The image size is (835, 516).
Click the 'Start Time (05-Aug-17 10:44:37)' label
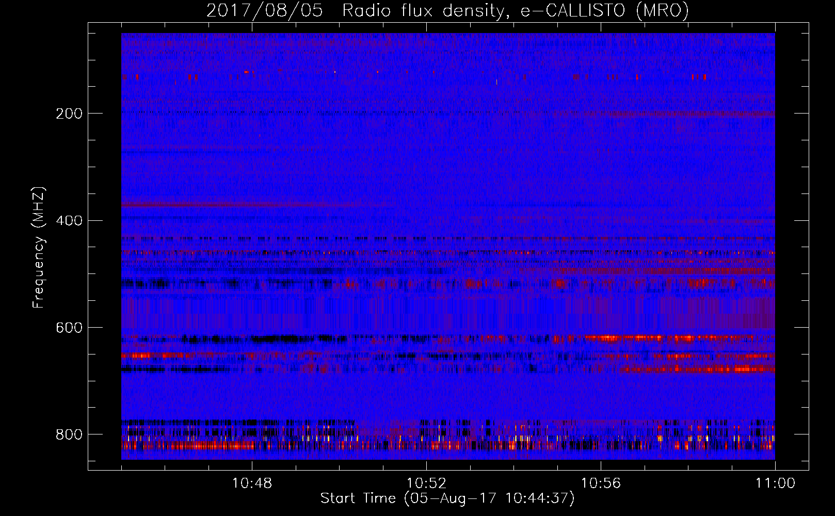pyautogui.click(x=447, y=498)
